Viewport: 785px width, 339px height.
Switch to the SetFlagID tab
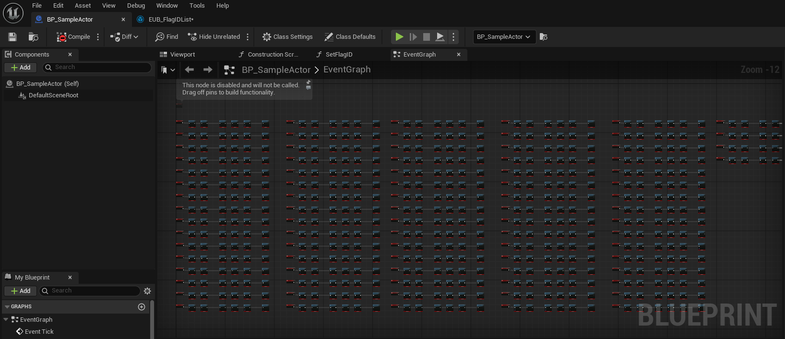(339, 55)
